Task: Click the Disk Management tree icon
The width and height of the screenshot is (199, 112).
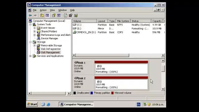Action: coord(39,53)
